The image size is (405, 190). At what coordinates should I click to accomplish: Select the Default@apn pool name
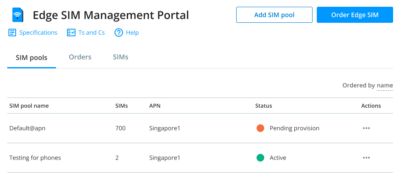(x=27, y=128)
